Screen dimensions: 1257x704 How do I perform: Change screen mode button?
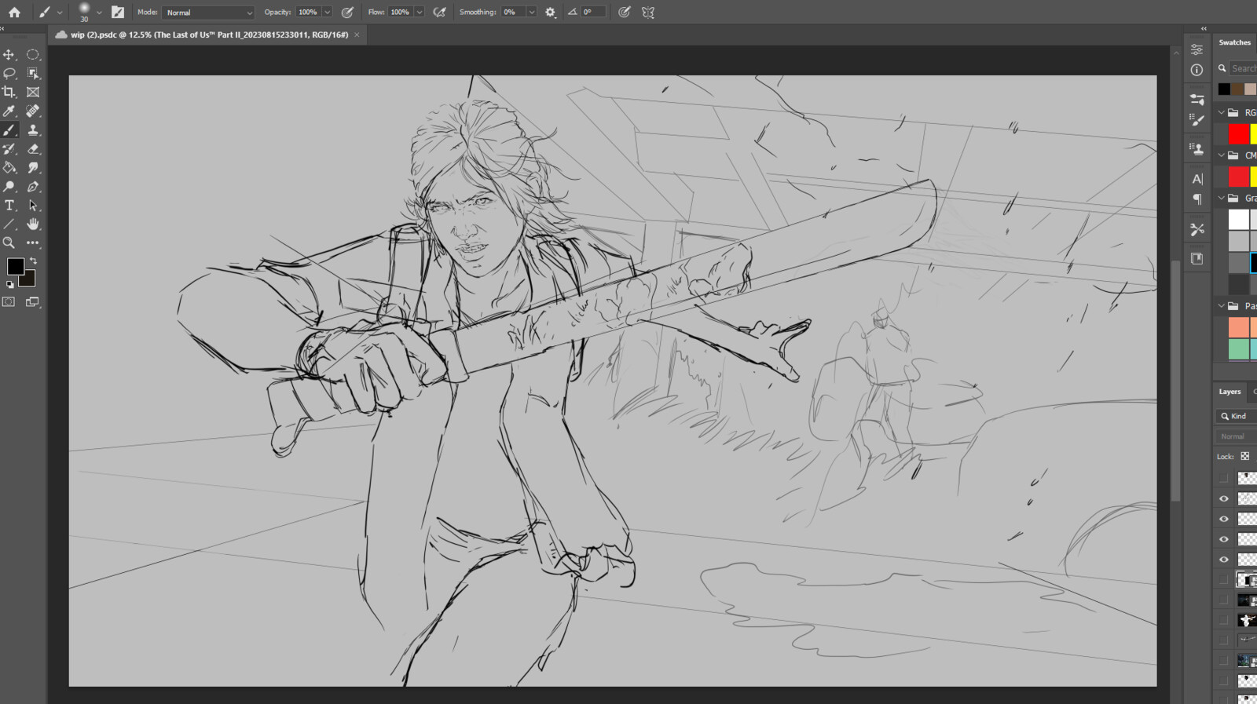coord(33,302)
